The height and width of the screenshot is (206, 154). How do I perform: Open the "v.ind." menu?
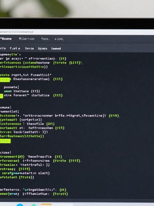click(59, 39)
